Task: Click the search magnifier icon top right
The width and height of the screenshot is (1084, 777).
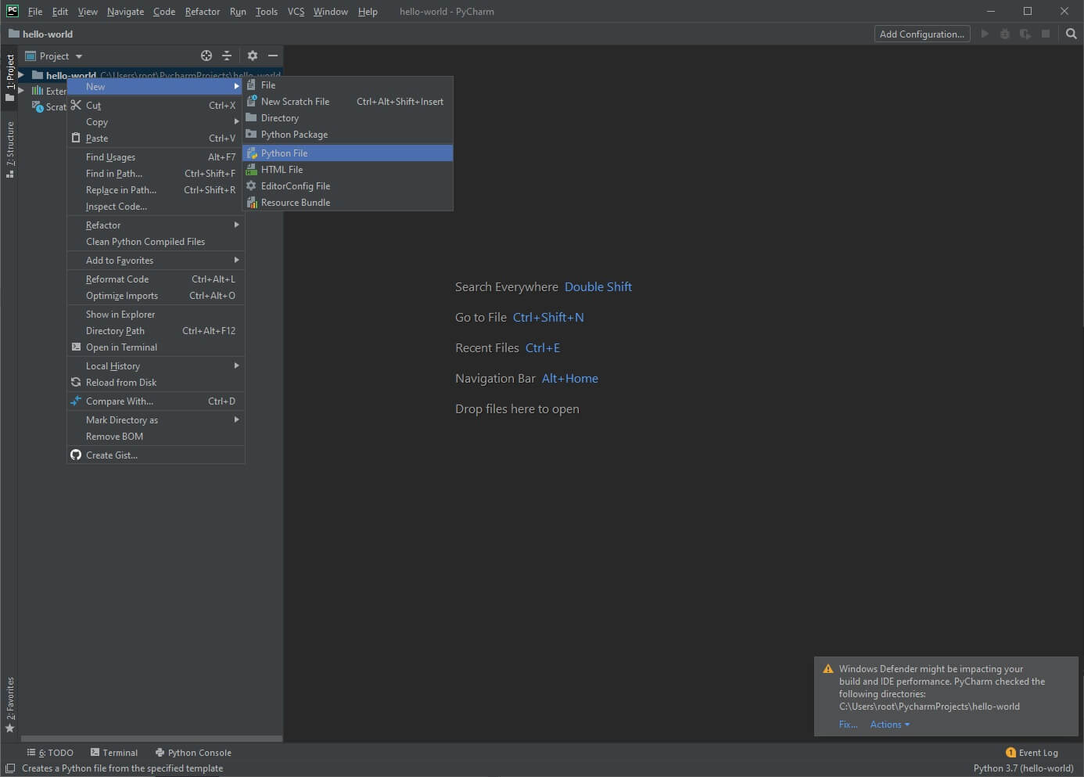Action: (x=1071, y=34)
